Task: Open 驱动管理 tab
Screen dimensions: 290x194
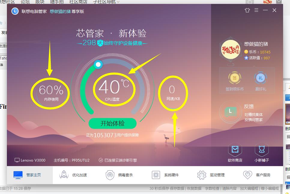Action: coord(211,175)
